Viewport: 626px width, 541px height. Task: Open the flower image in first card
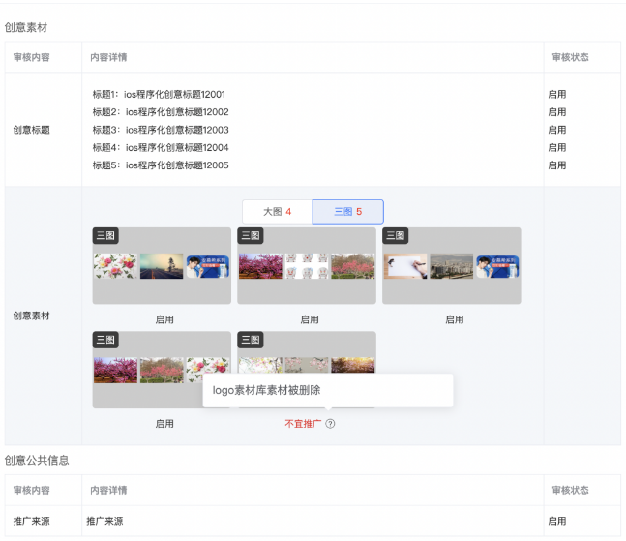click(x=115, y=266)
